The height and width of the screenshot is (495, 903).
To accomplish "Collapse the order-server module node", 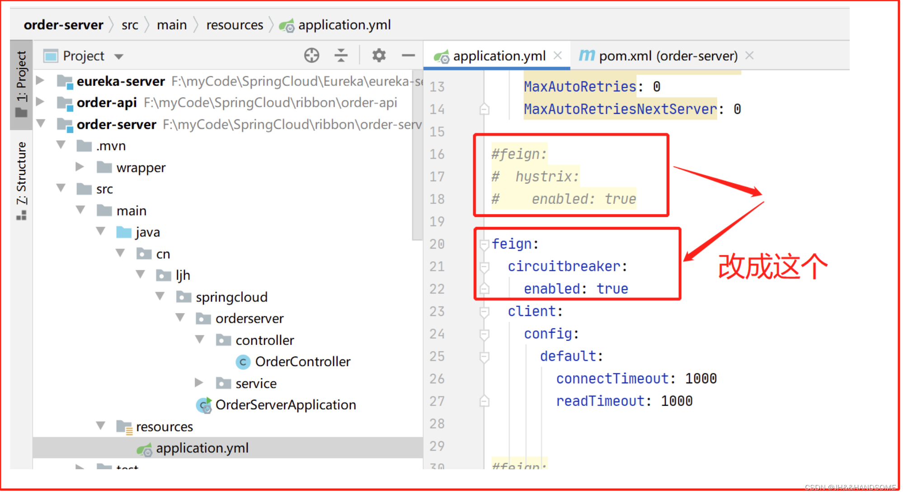I will 41,123.
